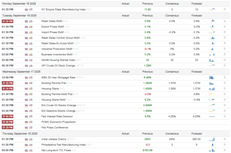The image size is (231, 153).
Task: Open FOMC Economic Projections link
Action: point(58,122)
